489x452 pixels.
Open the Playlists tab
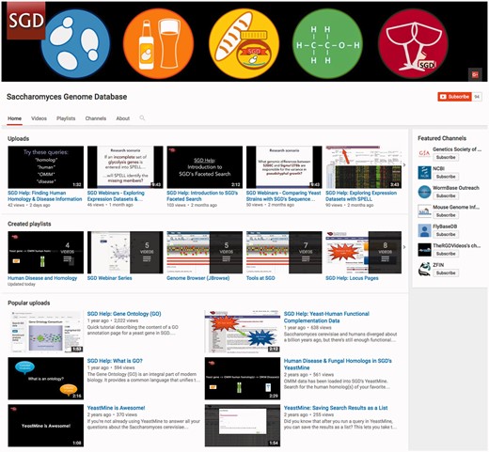click(x=66, y=118)
